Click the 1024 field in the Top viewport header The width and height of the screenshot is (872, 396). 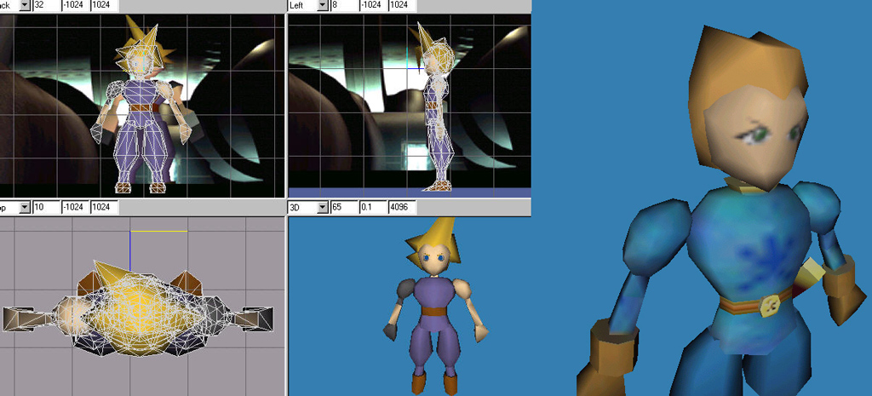pos(105,208)
